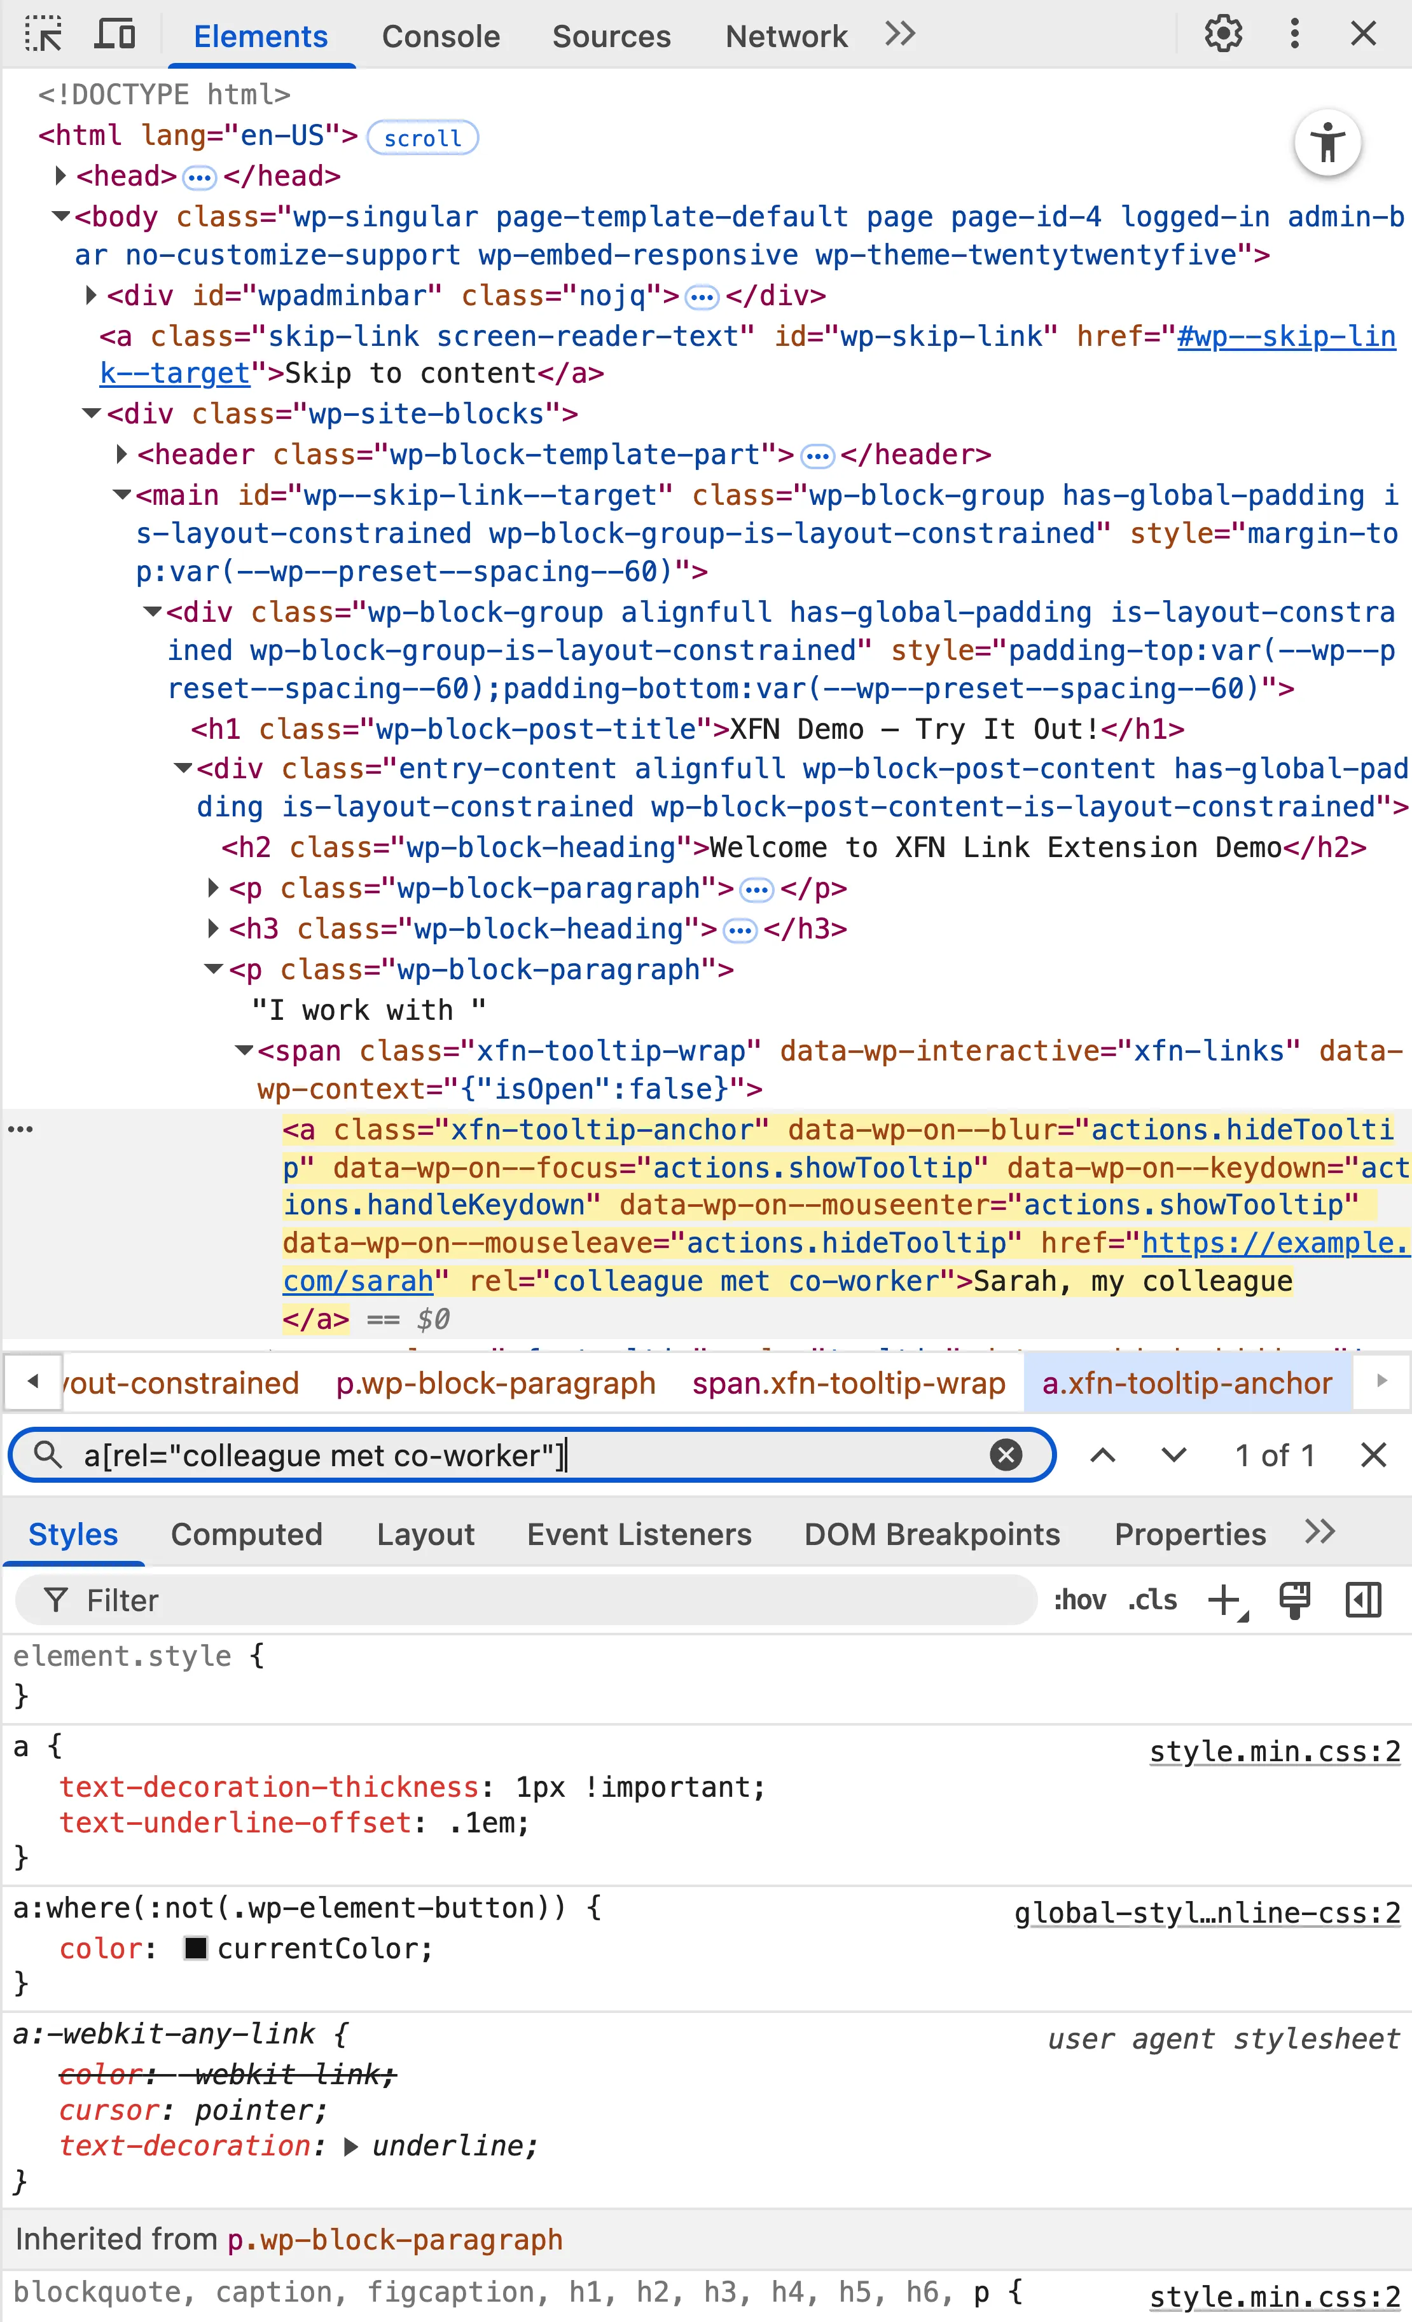Expand the text-decoration underline shorthand
This screenshot has width=1412, height=2322.
tap(350, 2147)
